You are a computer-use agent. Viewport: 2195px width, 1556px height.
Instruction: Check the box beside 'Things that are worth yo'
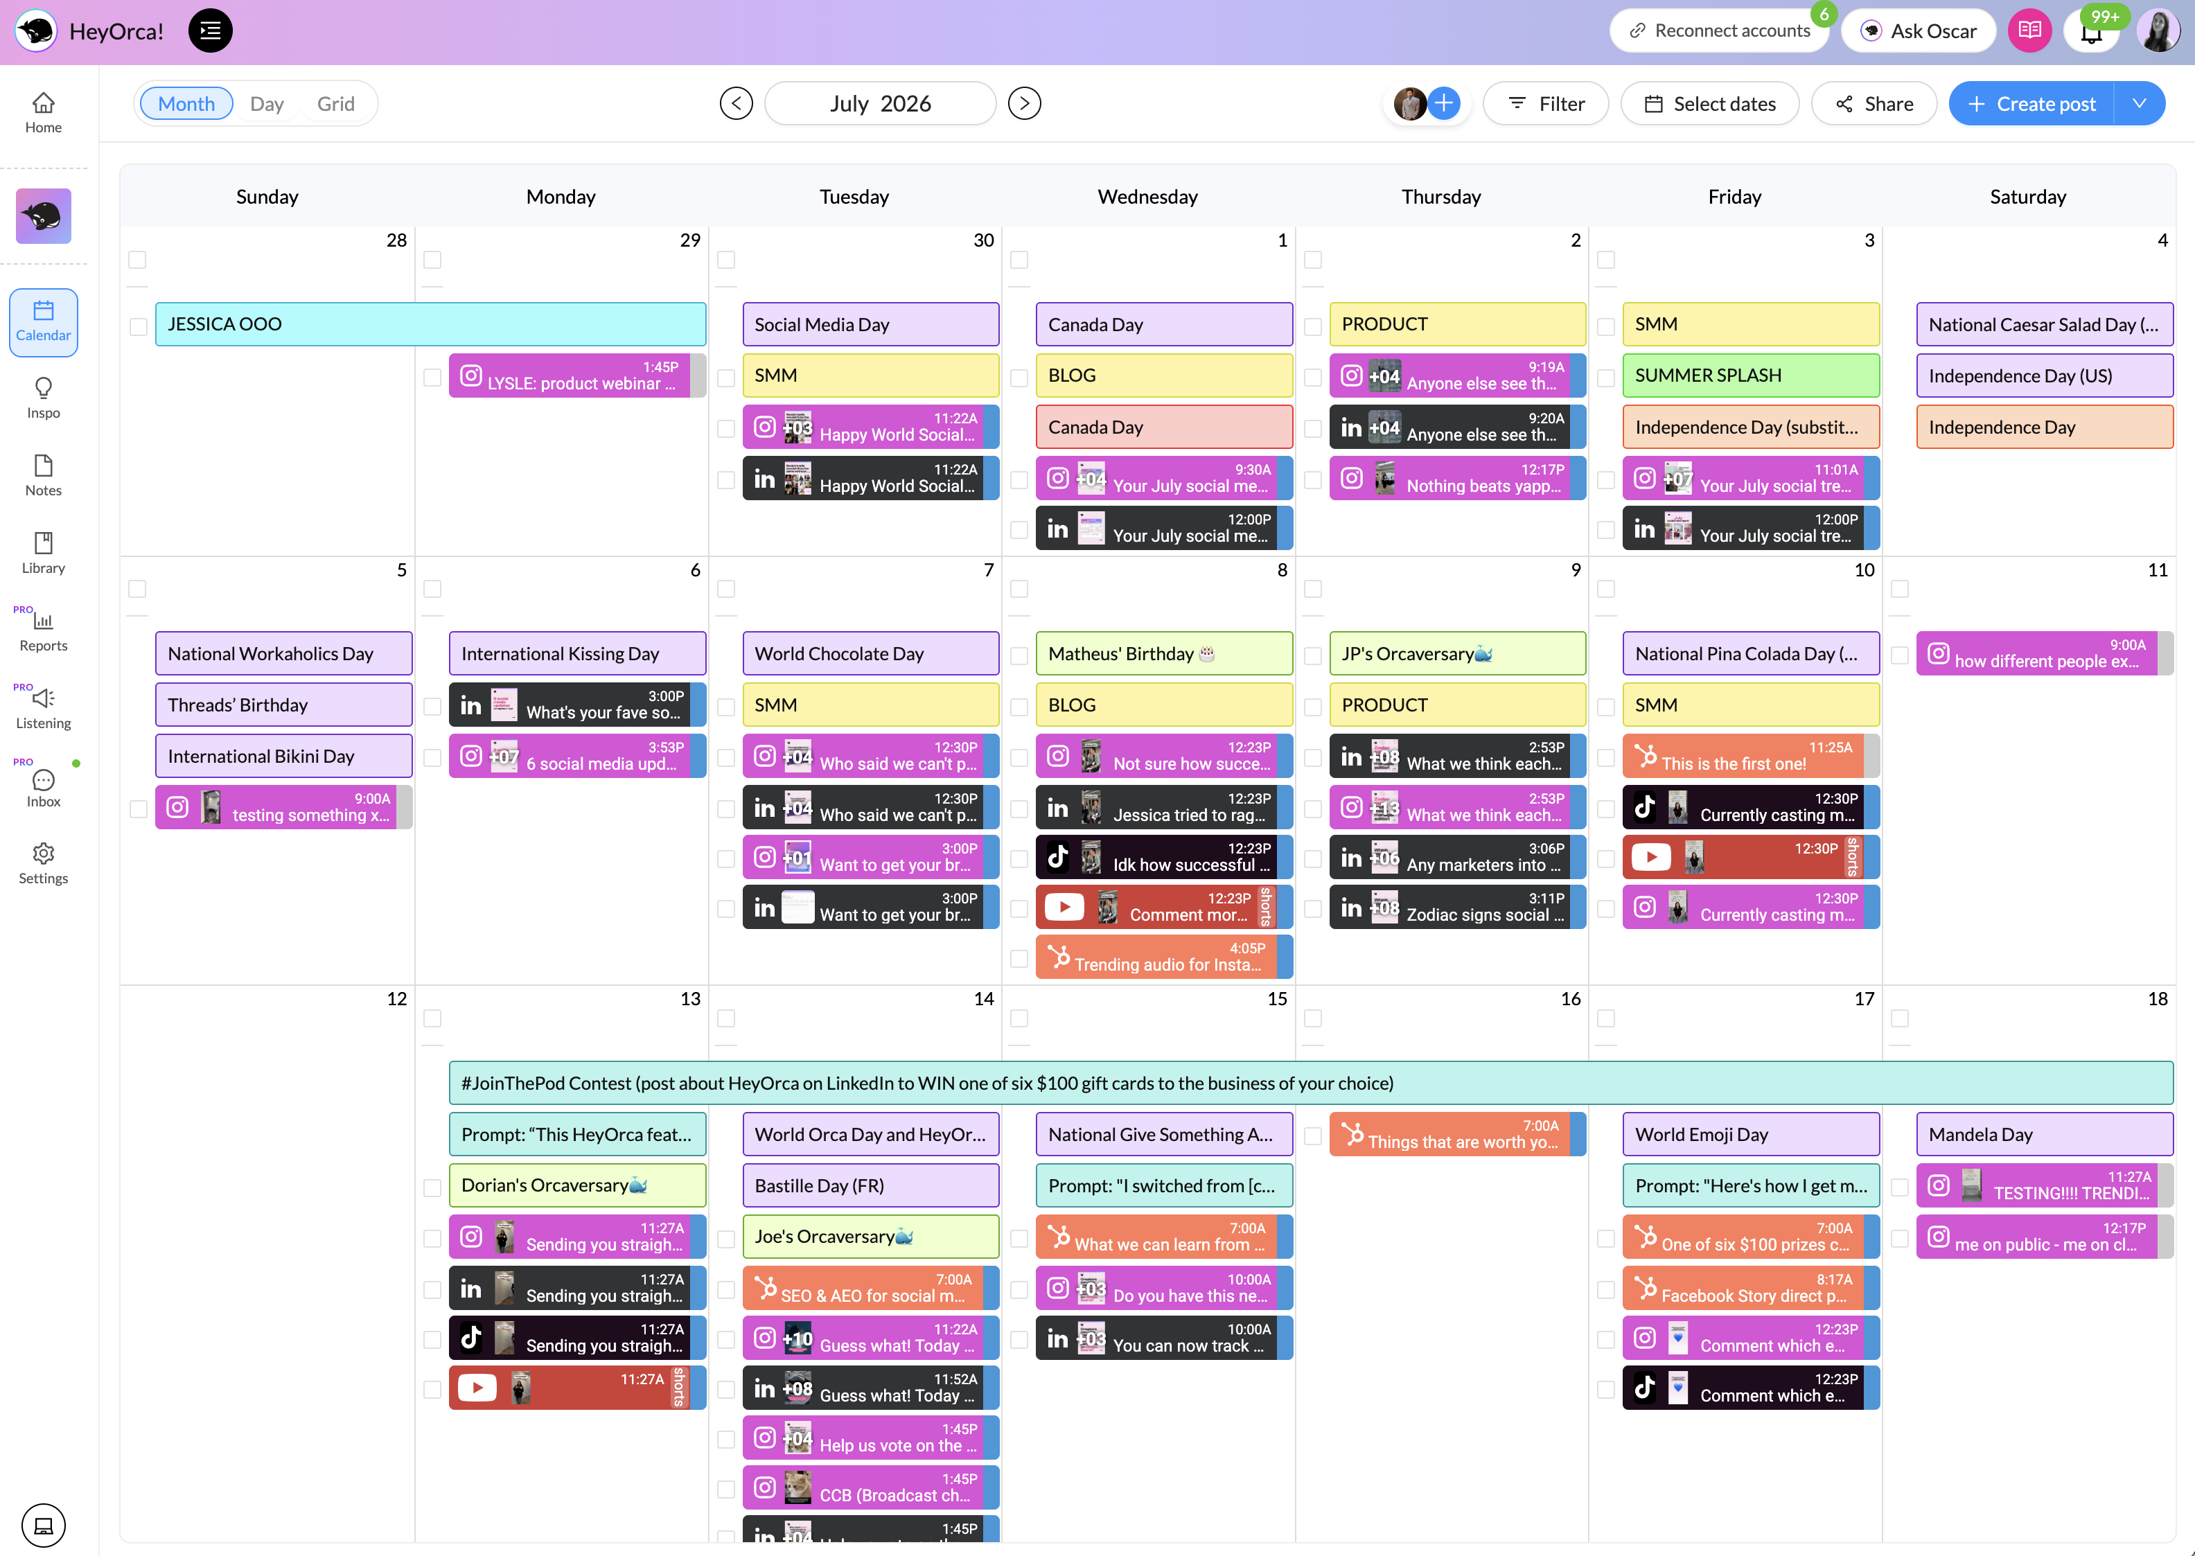1312,1135
